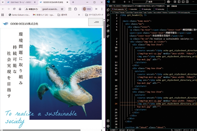Toggle the hamburger menu on GOOD OCEAN site

(x=93, y=22)
